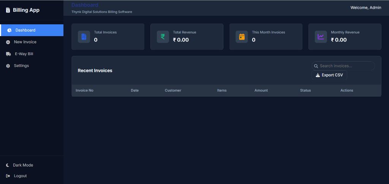The width and height of the screenshot is (389, 184).
Task: Click the E-Way Bill truck icon
Action: pos(8,54)
